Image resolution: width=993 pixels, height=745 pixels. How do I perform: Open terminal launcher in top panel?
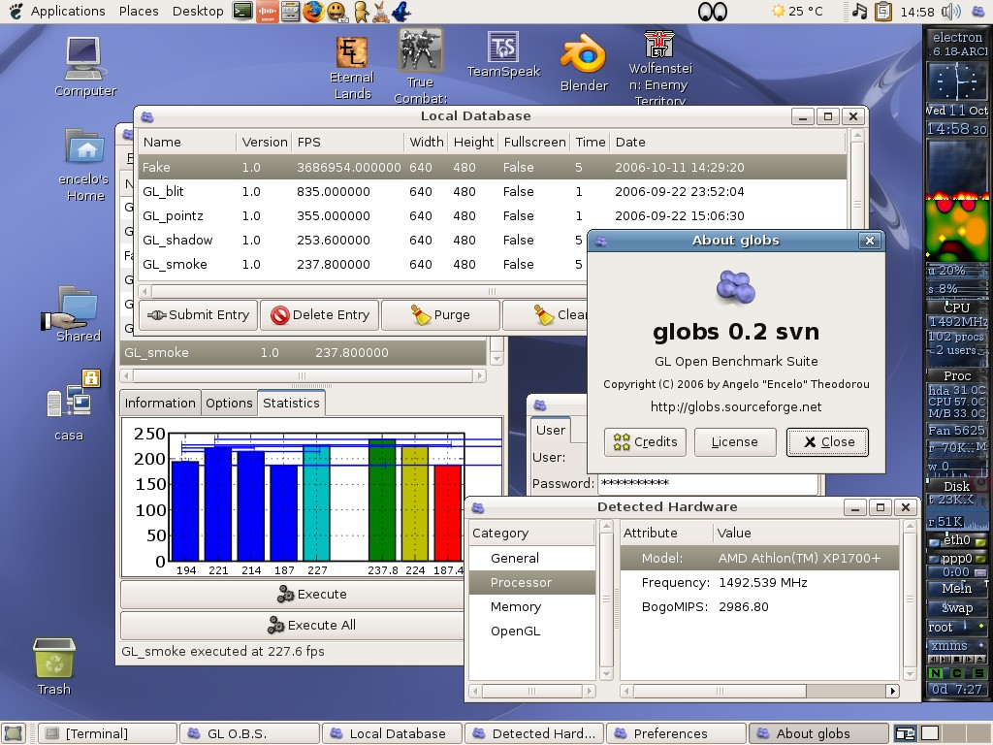pos(242,11)
